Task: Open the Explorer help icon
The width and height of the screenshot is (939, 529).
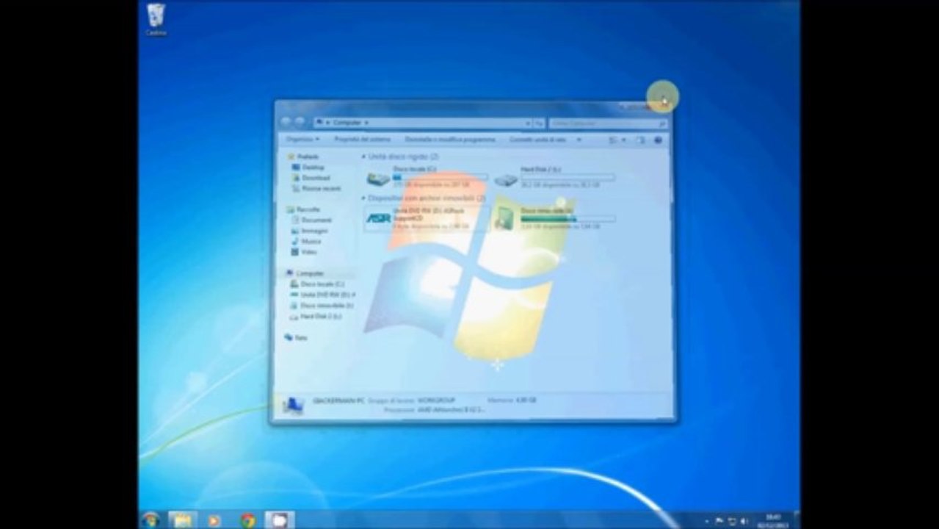Action: tap(658, 140)
